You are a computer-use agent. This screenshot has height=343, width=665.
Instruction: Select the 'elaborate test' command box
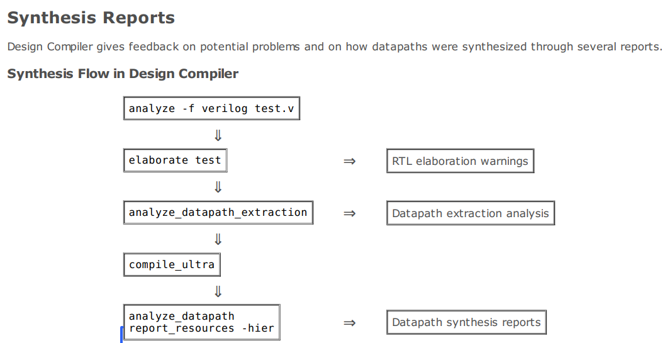(x=175, y=160)
